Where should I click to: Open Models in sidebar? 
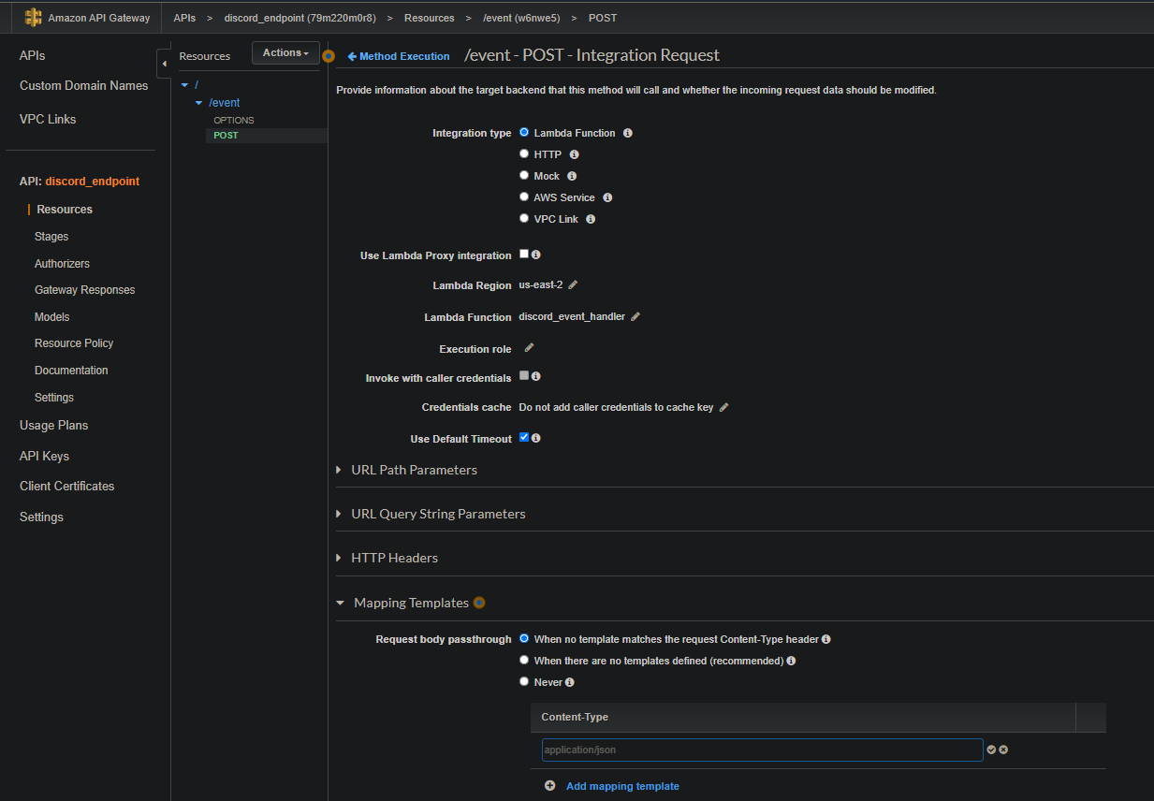click(51, 317)
